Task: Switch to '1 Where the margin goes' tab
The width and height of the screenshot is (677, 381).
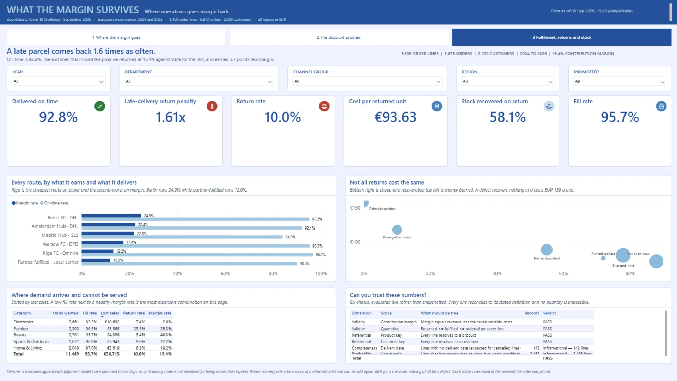Action: 116,37
